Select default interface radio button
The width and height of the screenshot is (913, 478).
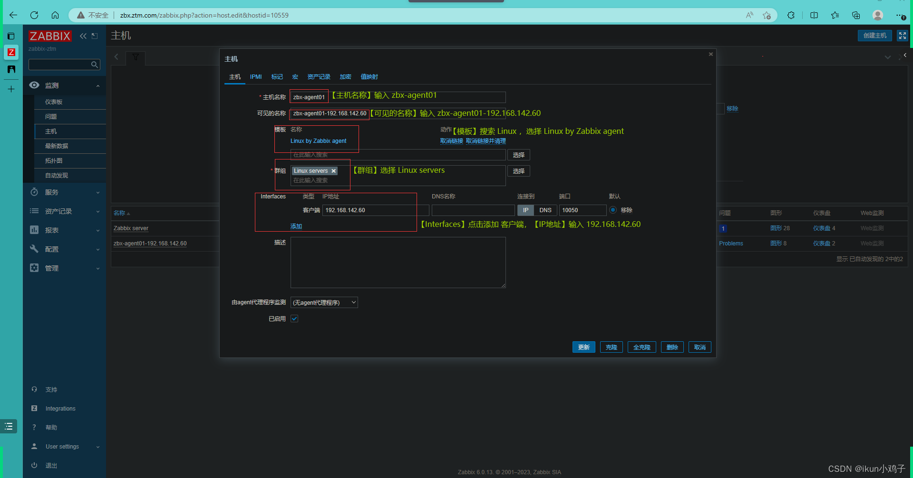[x=613, y=210]
